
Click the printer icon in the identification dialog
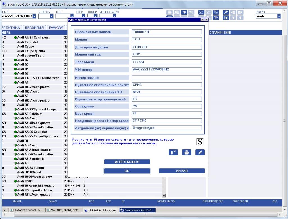coord(186,152)
